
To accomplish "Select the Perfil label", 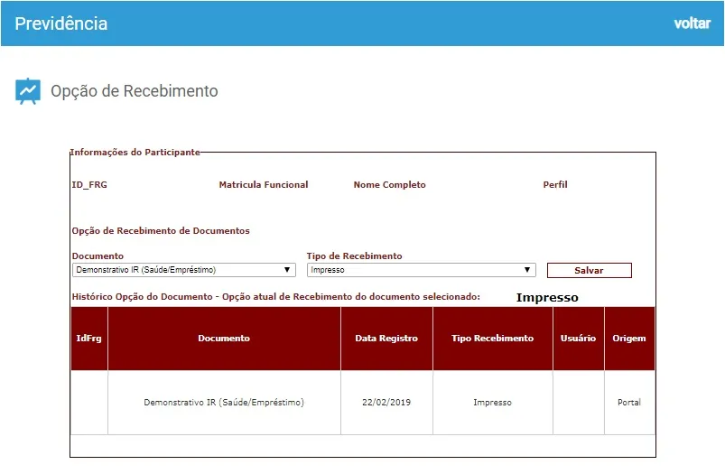I will pyautogui.click(x=555, y=185).
